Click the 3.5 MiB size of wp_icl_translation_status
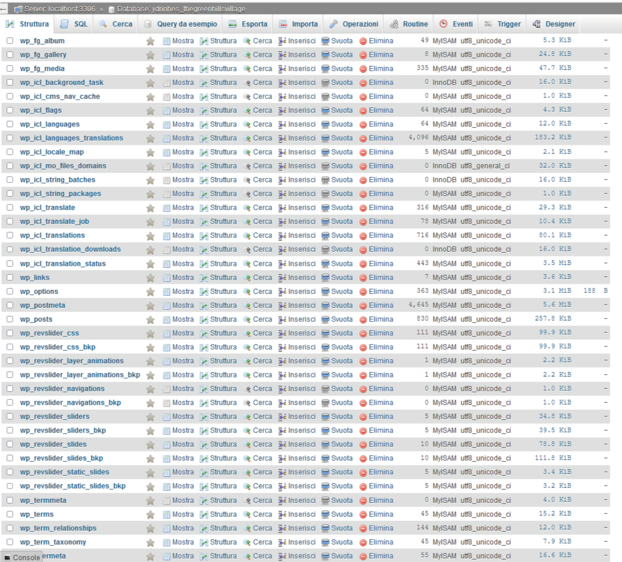622x562 pixels. click(x=557, y=263)
